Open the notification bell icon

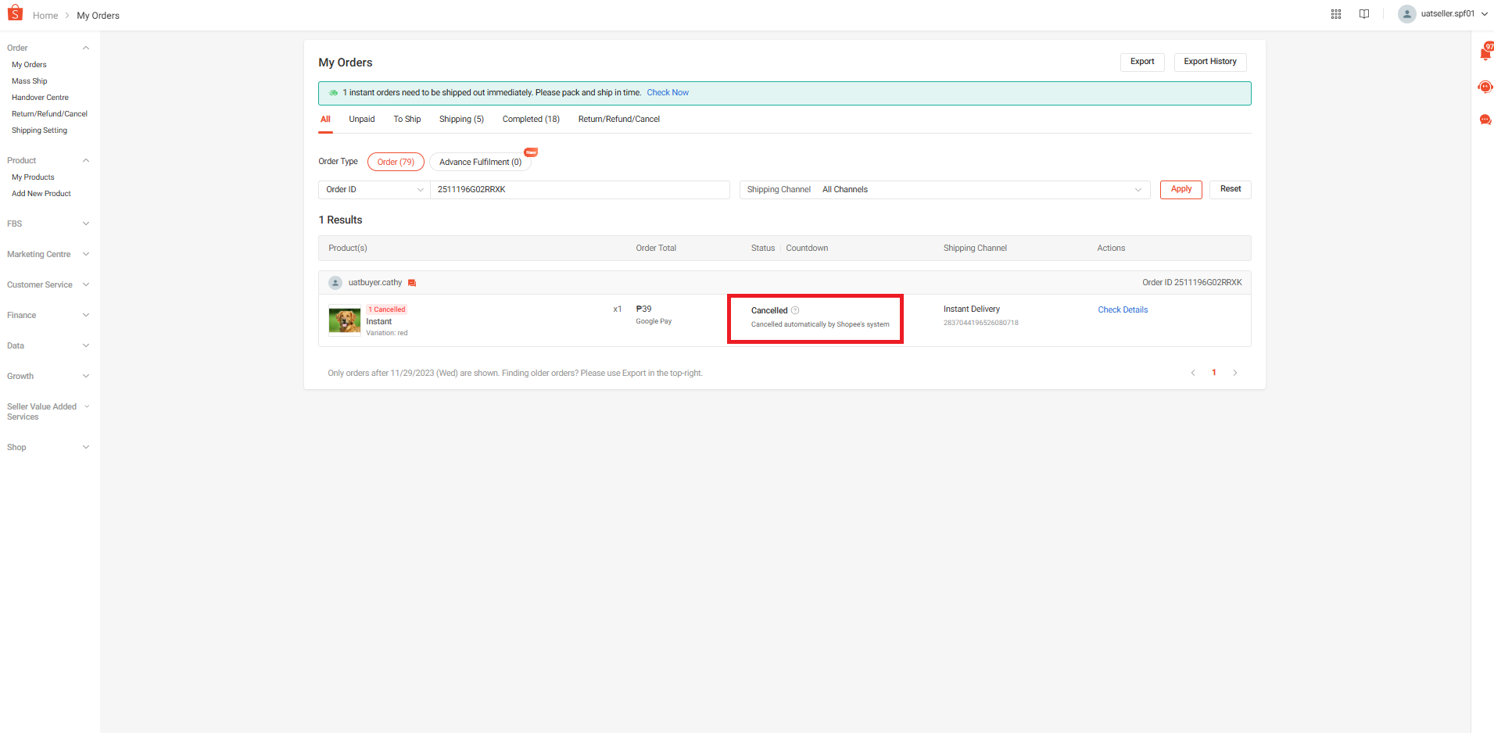click(1485, 52)
